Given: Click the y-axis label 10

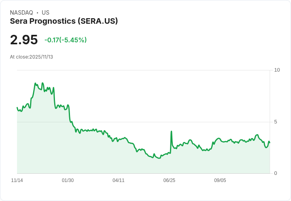Looking at the screenshot, I should 277,70.
